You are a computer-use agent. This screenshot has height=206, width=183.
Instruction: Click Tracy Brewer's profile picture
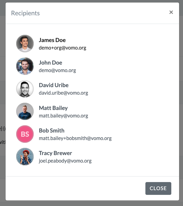[x=25, y=156]
